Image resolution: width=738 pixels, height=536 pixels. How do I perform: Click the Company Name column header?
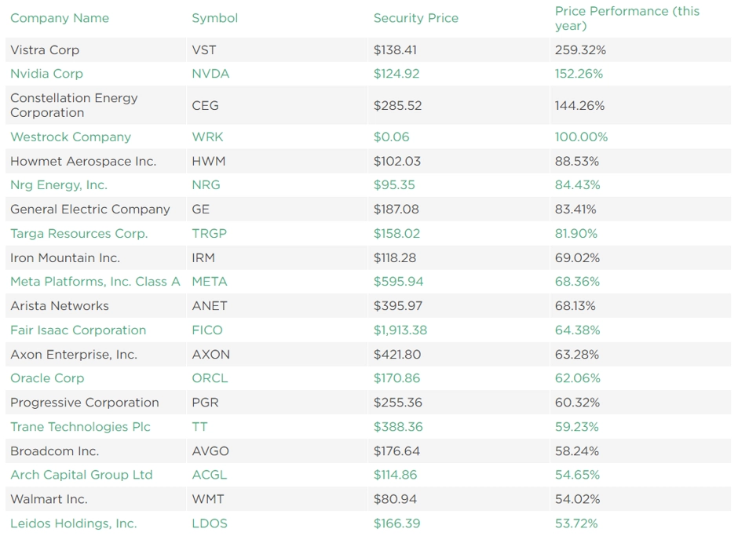coord(60,18)
